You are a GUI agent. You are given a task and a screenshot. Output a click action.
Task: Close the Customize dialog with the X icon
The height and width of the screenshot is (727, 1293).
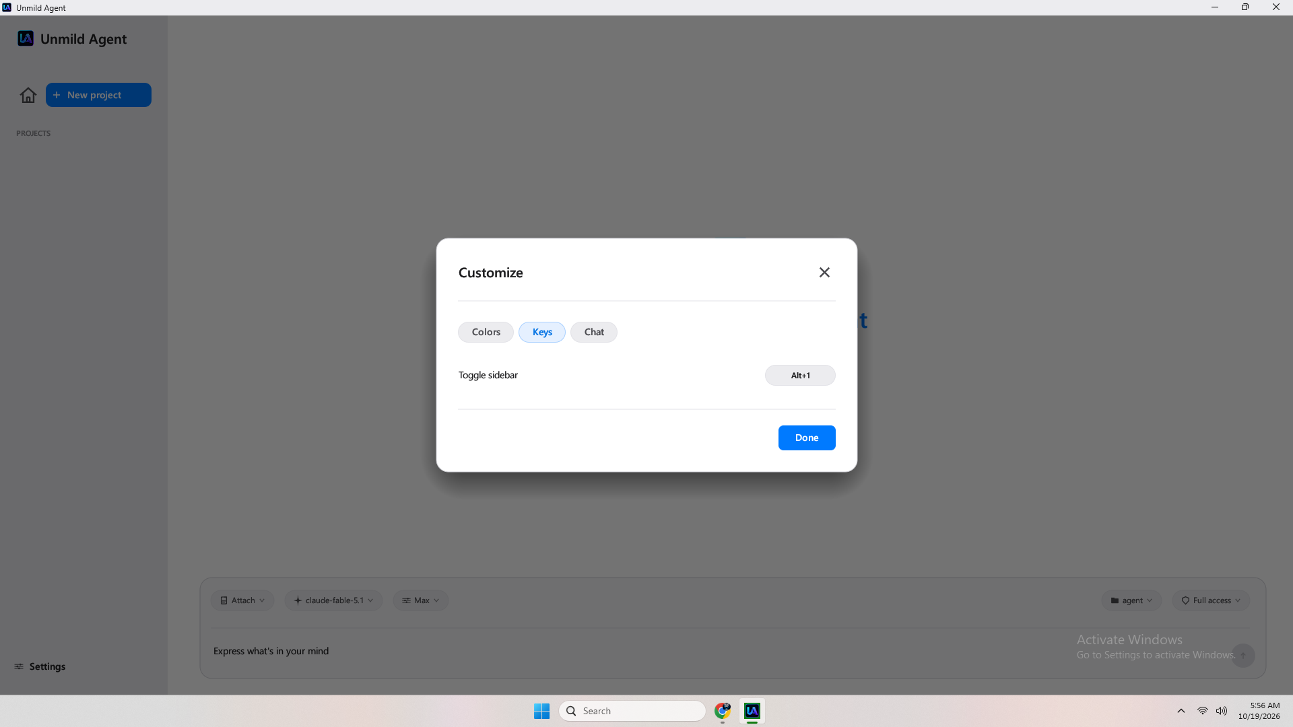coord(824,272)
